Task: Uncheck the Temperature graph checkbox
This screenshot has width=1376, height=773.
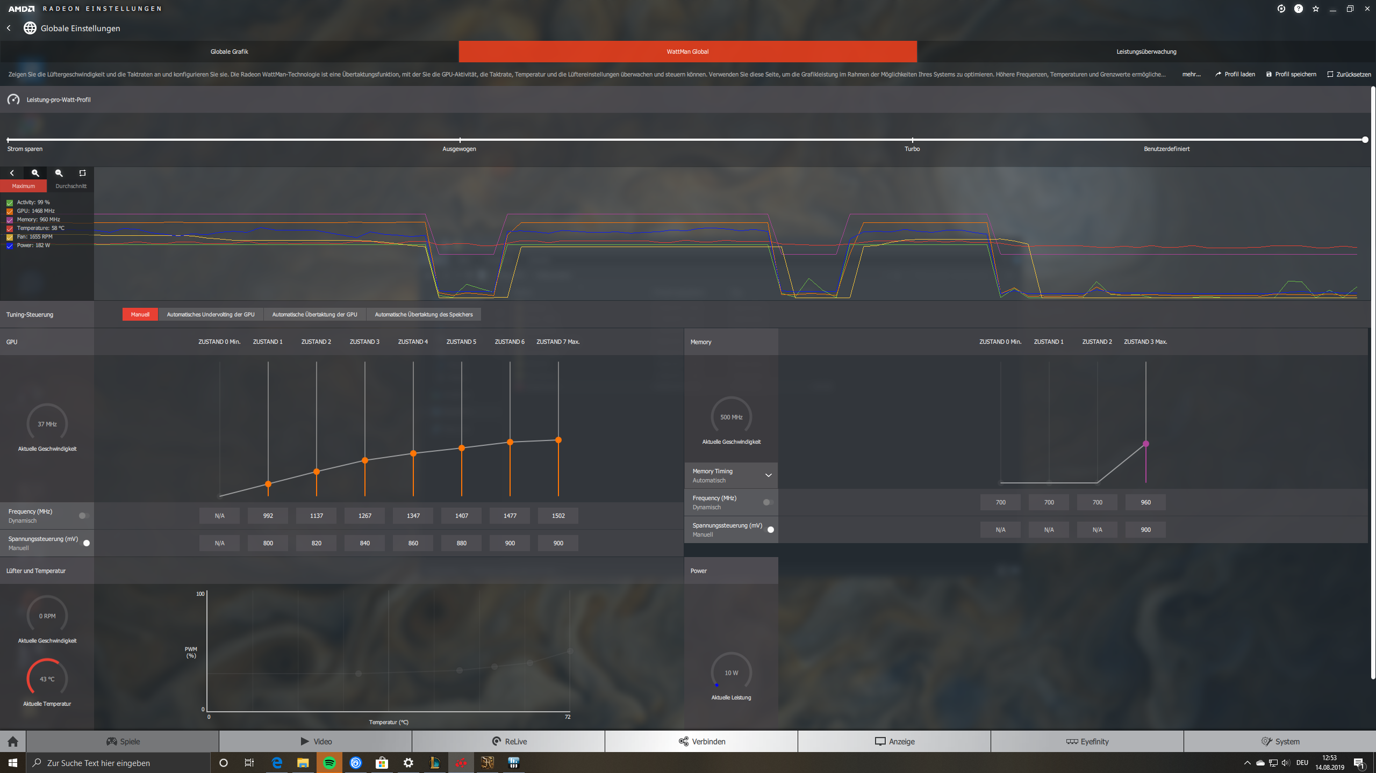Action: tap(10, 228)
